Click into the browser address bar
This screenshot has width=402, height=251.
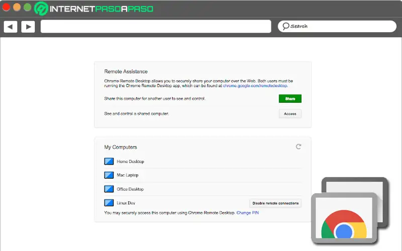[x=156, y=27]
